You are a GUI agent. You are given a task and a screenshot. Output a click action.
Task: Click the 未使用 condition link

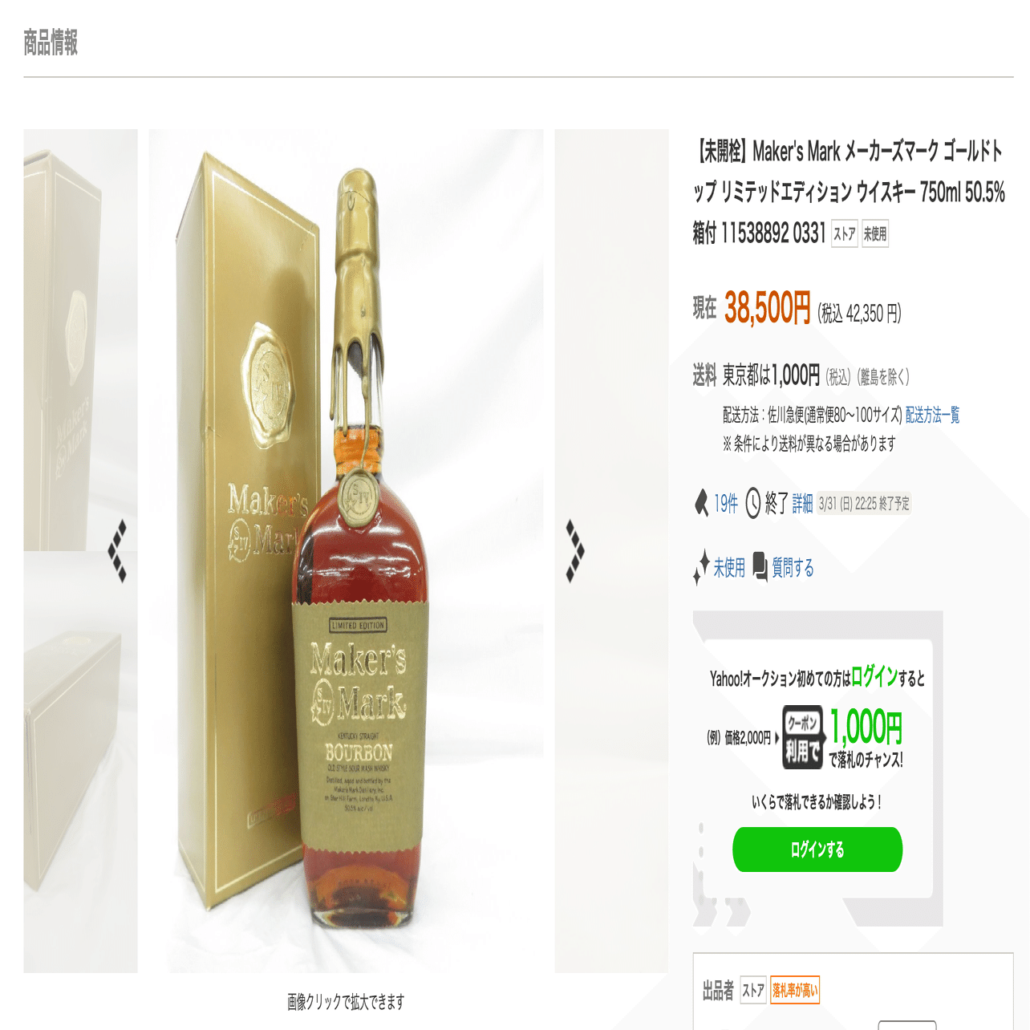(x=729, y=568)
